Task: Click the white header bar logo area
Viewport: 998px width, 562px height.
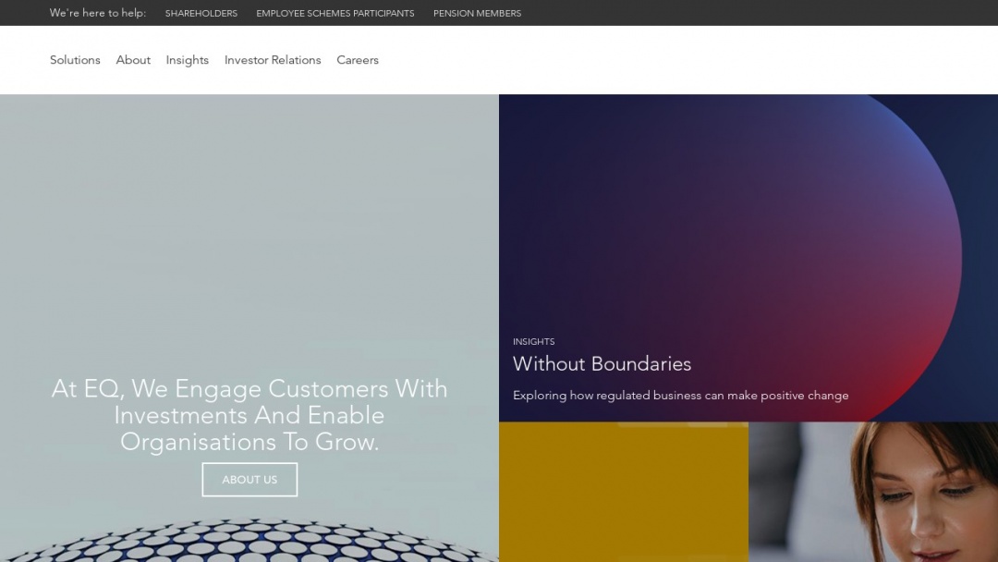Action: coord(23,60)
